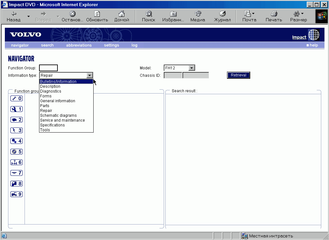The image size is (329, 240).
Task: Select function group 9 truck icon
Action: (x=16, y=194)
